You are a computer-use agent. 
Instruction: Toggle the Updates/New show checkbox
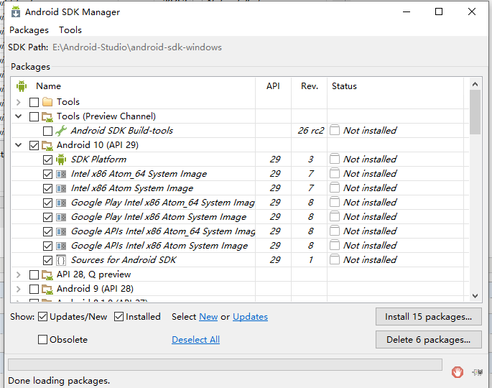[x=42, y=317]
